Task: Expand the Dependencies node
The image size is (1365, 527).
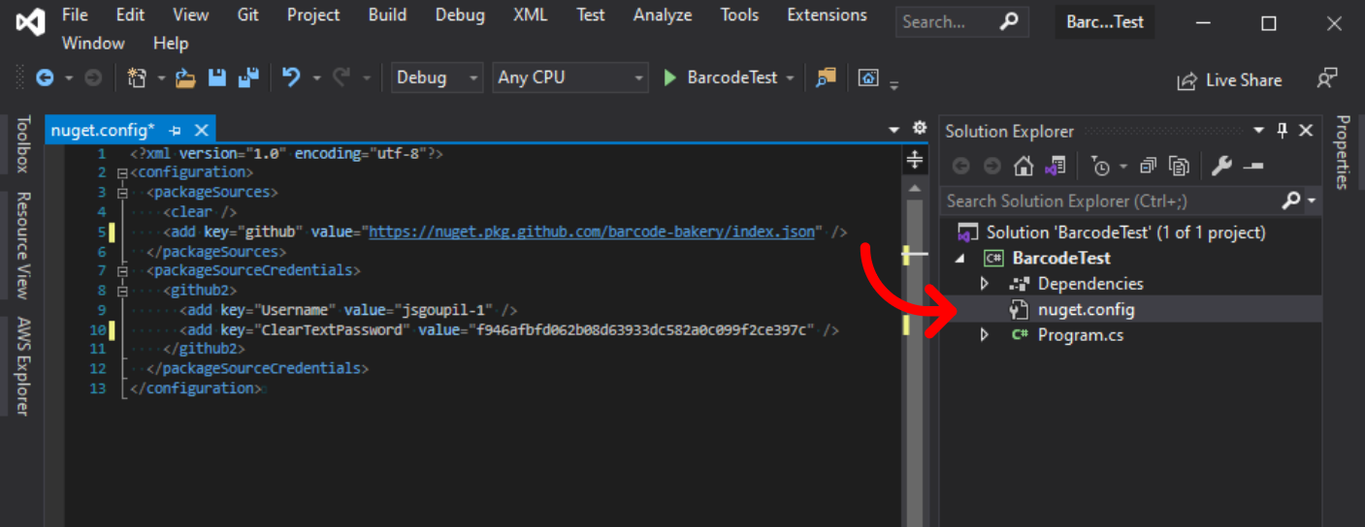Action: [x=985, y=284]
